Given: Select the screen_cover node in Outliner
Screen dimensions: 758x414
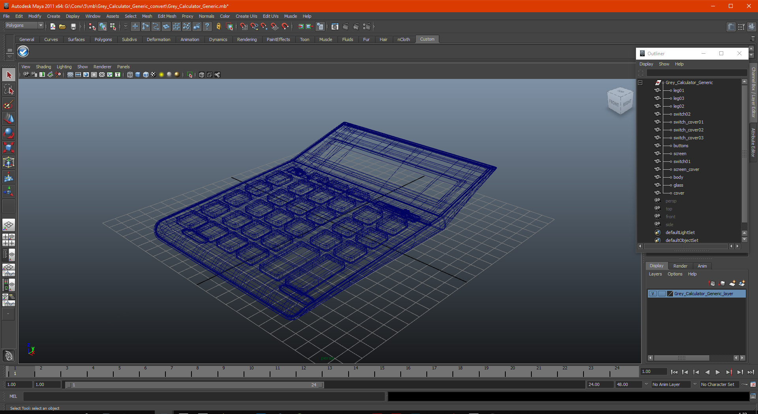Looking at the screenshot, I should pos(686,169).
